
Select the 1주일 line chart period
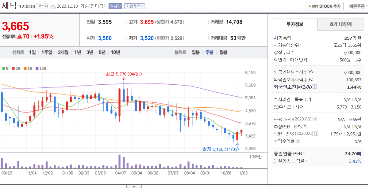[47, 52]
